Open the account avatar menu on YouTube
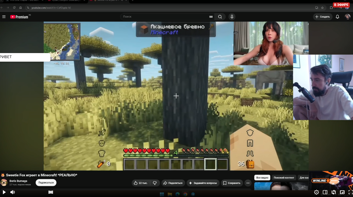The height and width of the screenshot is (197, 353). [347, 17]
